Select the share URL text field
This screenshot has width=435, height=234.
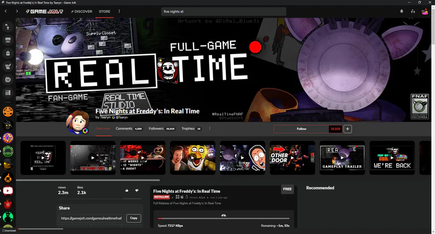91,218
